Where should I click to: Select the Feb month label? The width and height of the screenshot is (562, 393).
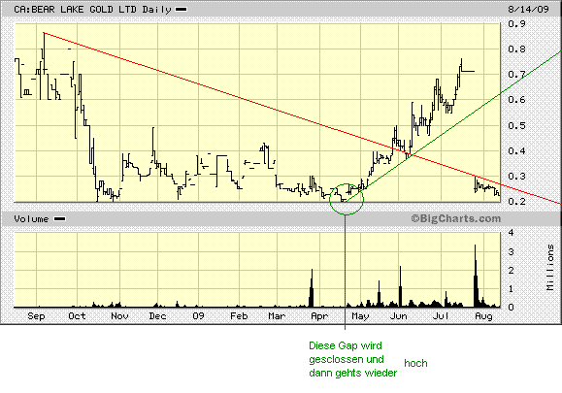tap(239, 316)
